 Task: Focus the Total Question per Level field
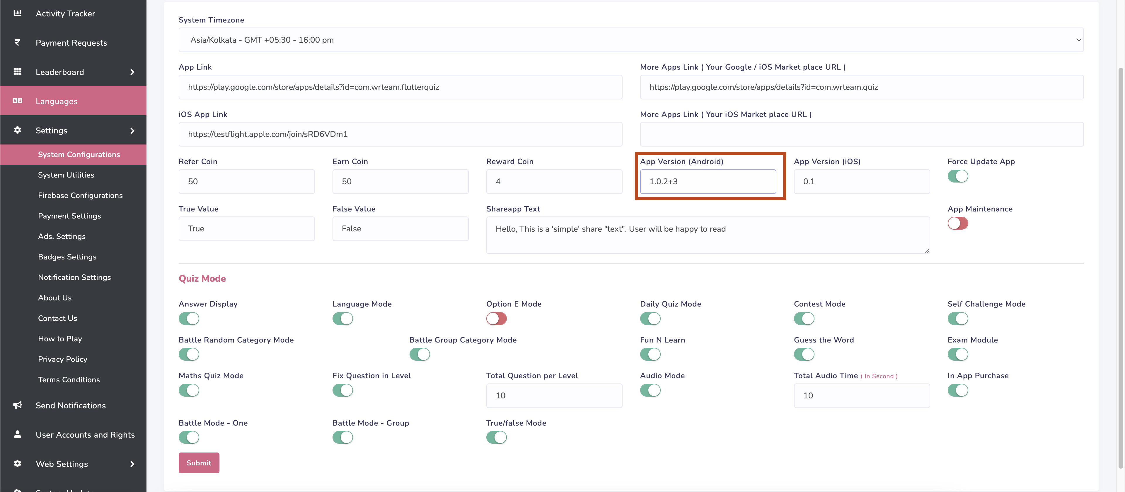point(554,395)
